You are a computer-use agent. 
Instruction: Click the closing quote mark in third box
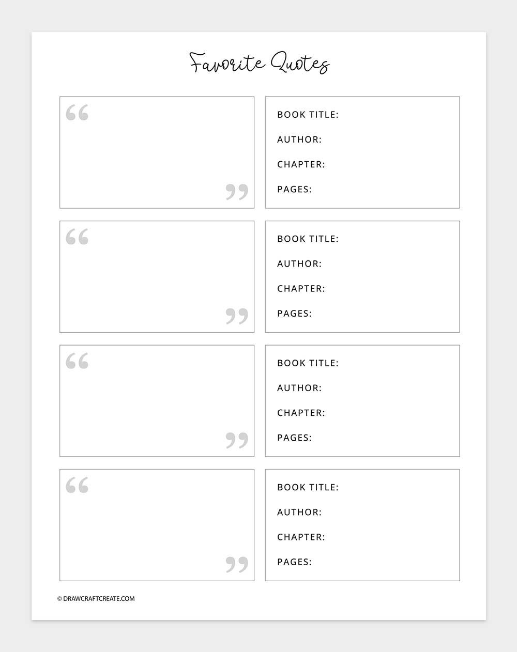coord(237,440)
